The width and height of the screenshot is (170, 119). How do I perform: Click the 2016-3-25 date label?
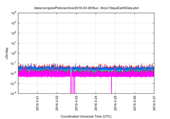click(115, 103)
